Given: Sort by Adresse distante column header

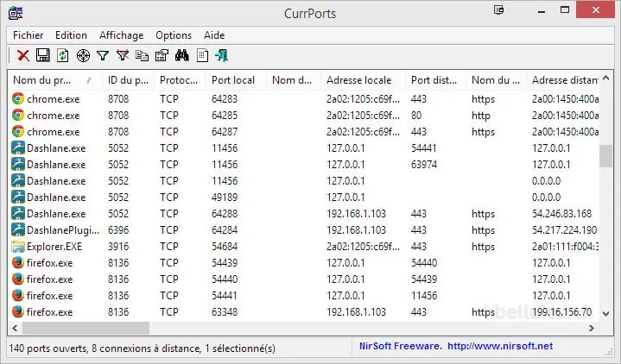Looking at the screenshot, I should pyautogui.click(x=563, y=80).
